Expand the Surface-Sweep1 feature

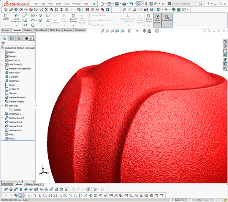point(2,118)
